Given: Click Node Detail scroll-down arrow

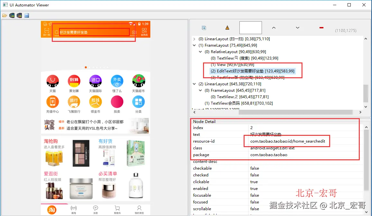Looking at the screenshot, I should click(x=366, y=212).
